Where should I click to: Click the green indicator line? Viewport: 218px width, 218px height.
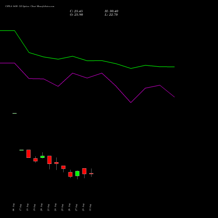pos(87,61)
